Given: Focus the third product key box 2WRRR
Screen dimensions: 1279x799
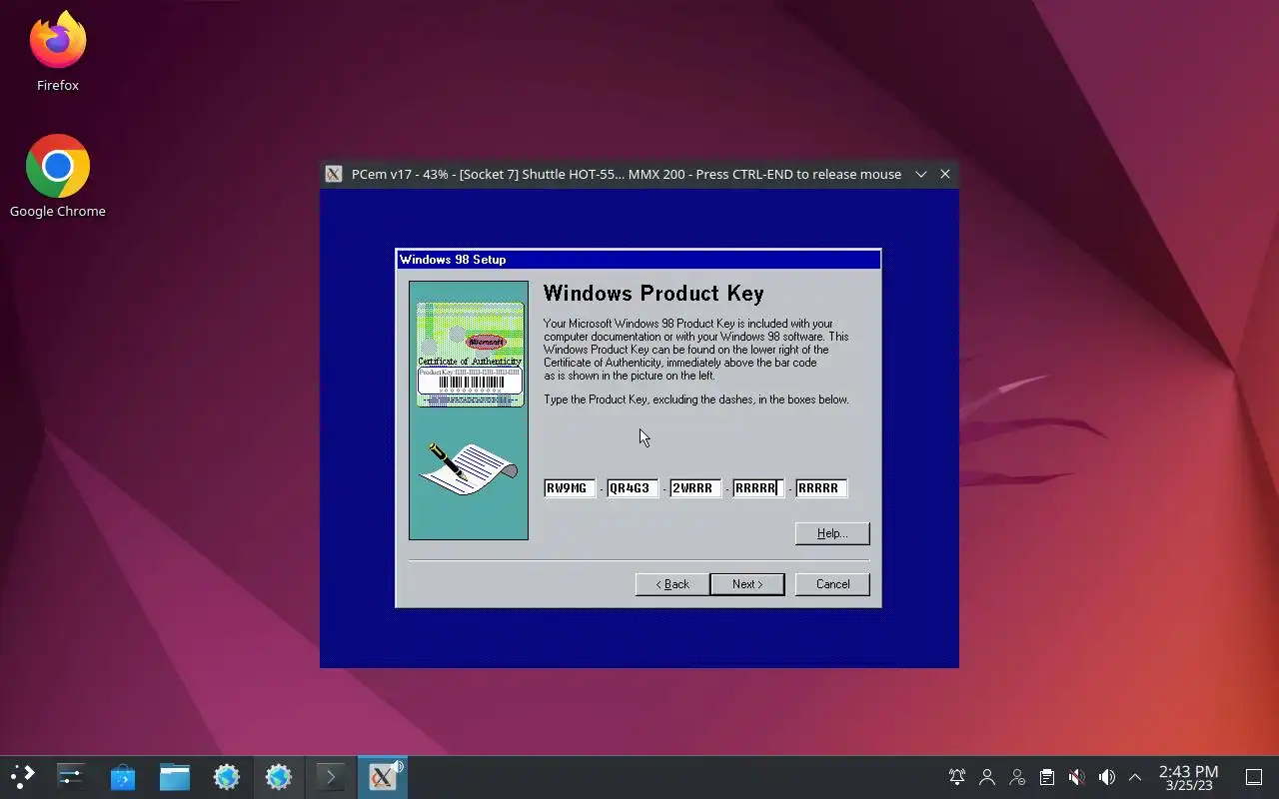Looking at the screenshot, I should pyautogui.click(x=695, y=488).
